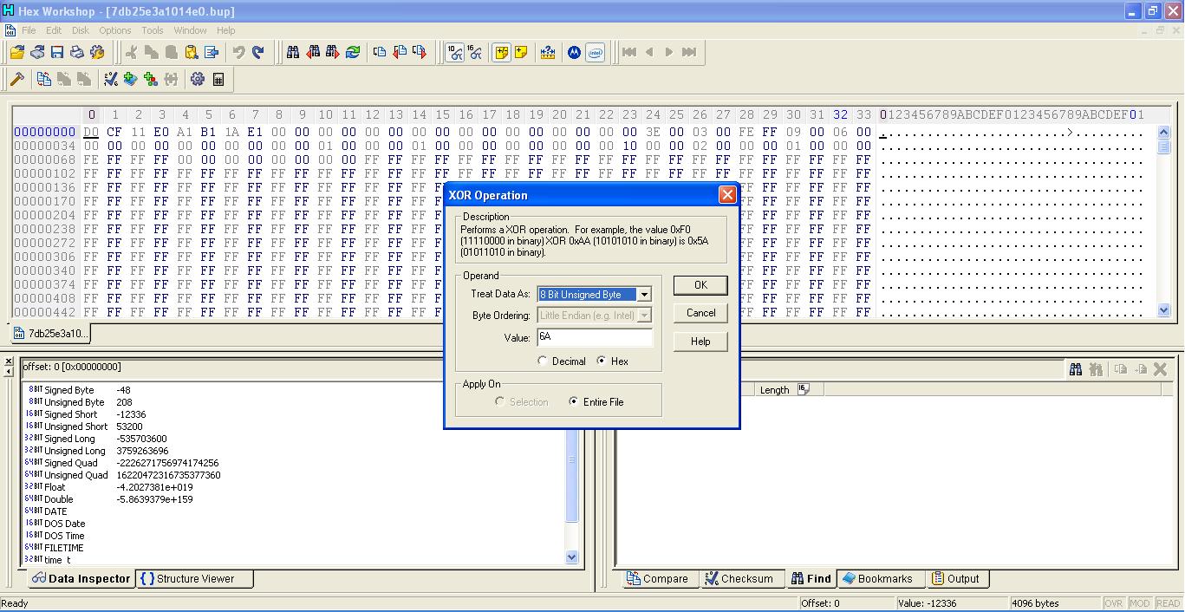
Task: Click the Data Inspector vertical scrollbar
Action: 571,474
